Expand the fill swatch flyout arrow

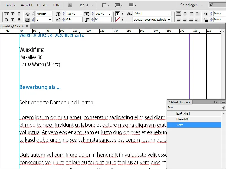123,14
